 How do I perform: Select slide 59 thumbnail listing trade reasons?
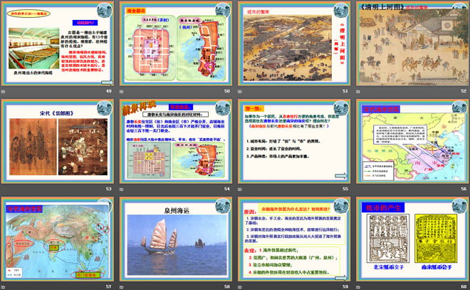[x=294, y=239]
